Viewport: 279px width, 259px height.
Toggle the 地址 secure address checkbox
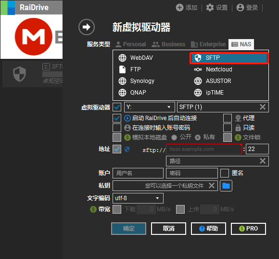tap(117, 149)
